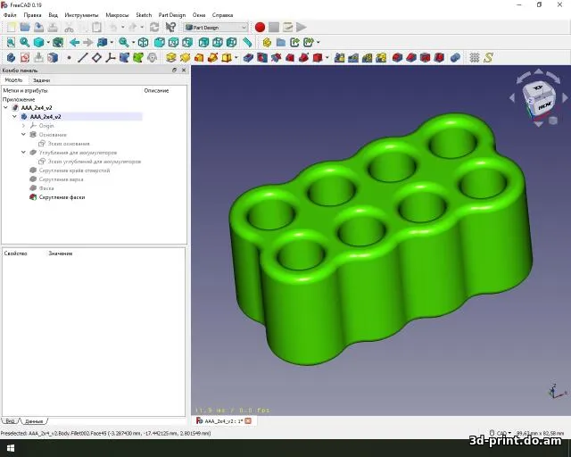
Task: Click the Значение column header
Action: 61,253
